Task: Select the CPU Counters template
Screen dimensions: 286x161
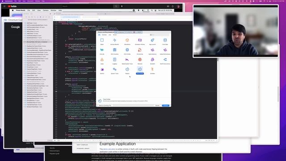Action: pos(114,51)
